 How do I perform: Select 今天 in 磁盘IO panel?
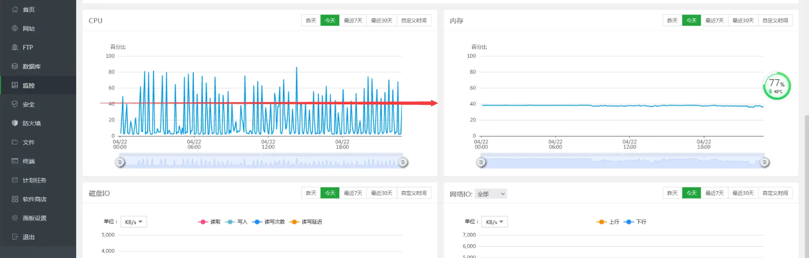point(330,193)
